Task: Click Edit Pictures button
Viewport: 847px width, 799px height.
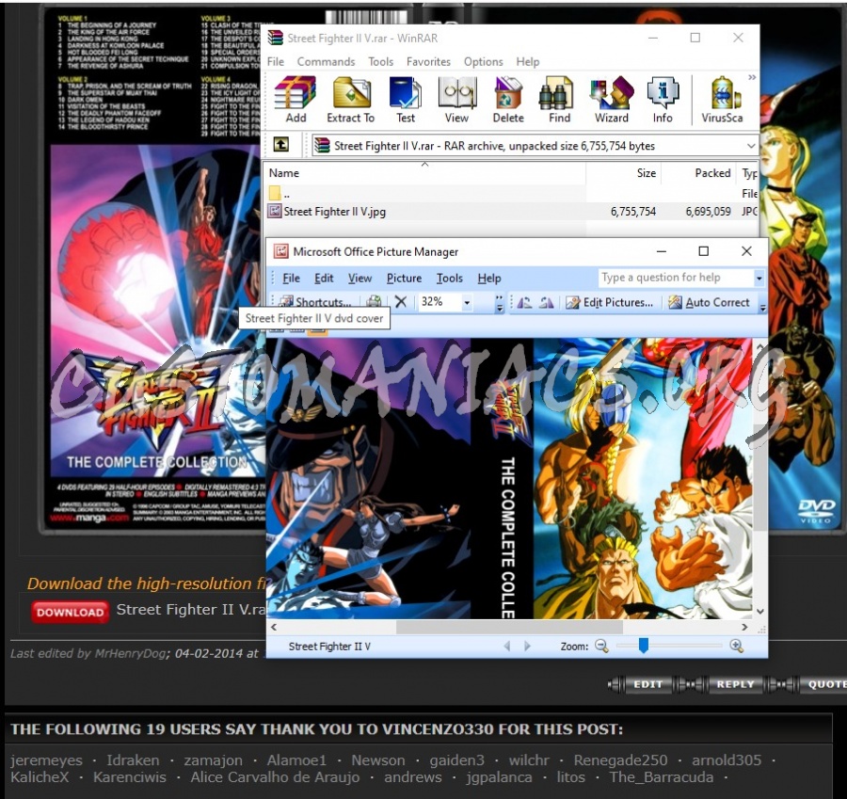Action: point(609,302)
